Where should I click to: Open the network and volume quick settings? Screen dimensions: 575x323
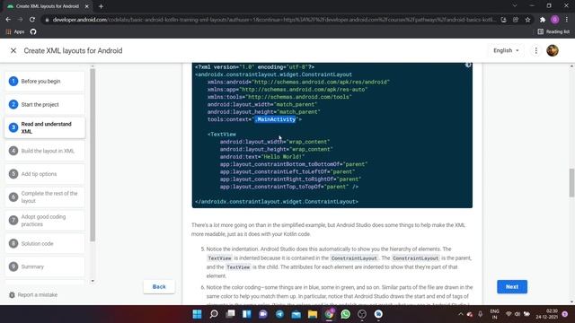[517, 314]
